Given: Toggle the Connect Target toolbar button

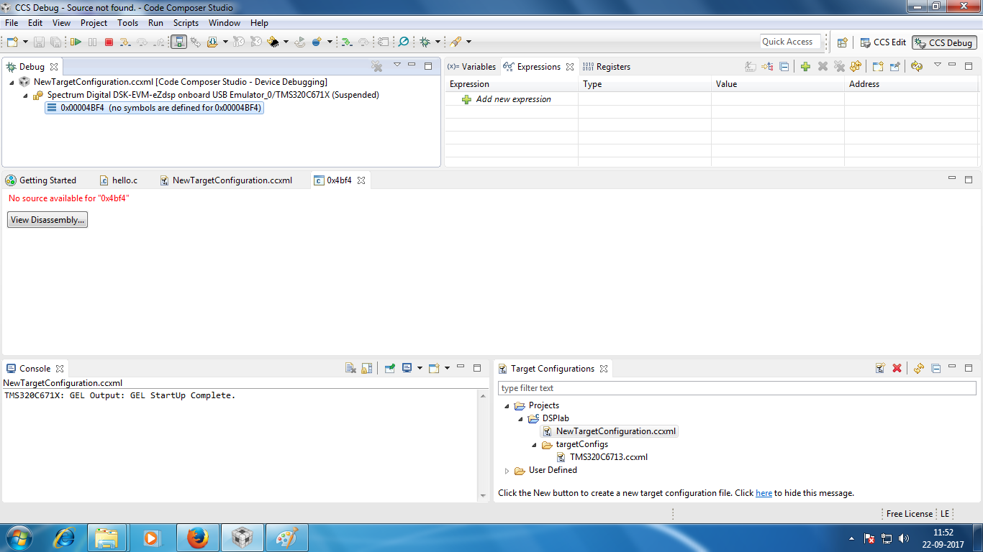Looking at the screenshot, I should [178, 42].
